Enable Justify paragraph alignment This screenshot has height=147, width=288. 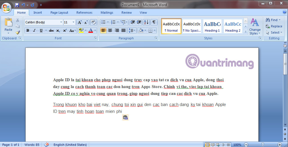[x=123, y=30]
